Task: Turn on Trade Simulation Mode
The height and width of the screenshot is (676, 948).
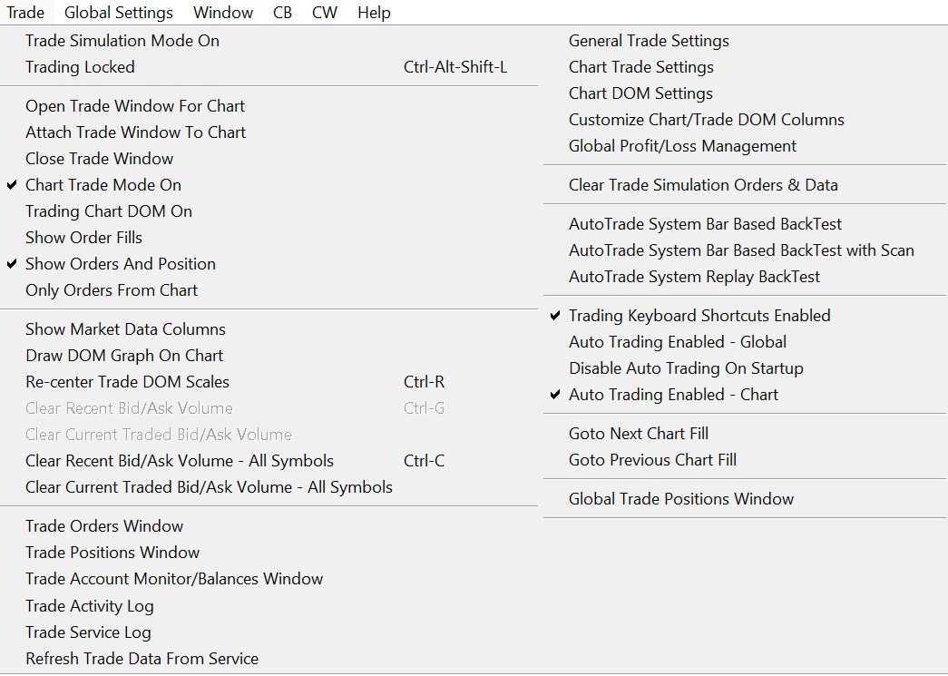Action: point(122,41)
